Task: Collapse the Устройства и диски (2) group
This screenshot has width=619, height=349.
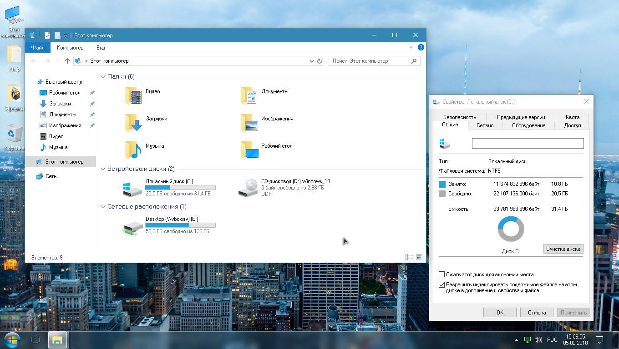Action: (103, 169)
